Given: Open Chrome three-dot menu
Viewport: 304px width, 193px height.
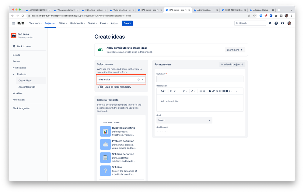Looking at the screenshot, I should 292,16.
